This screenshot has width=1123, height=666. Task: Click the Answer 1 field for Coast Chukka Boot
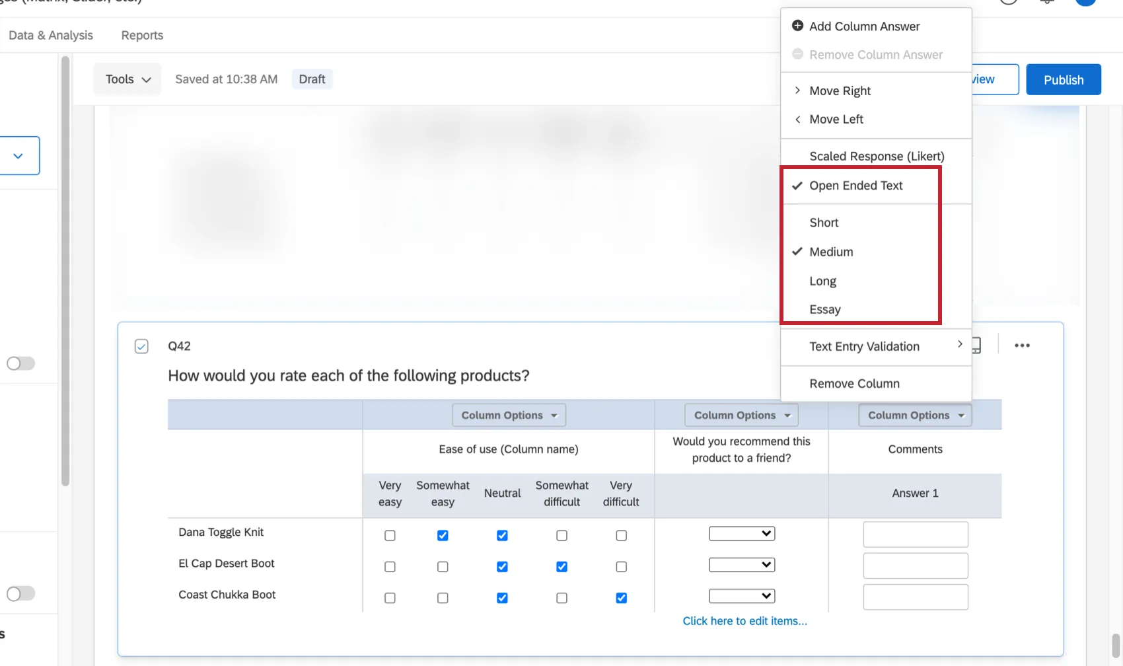point(915,597)
